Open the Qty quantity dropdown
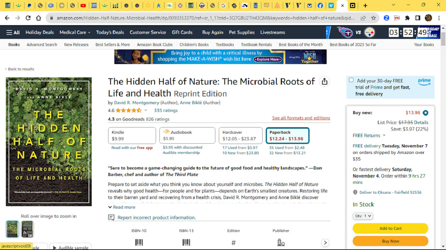 coord(363,216)
